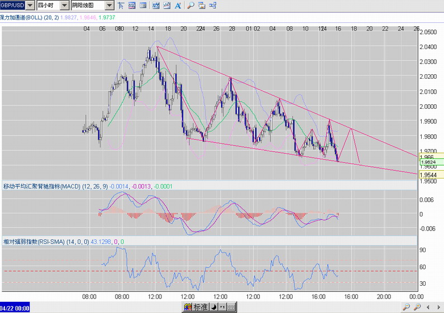Viewport: 444px width, 313px height.
Task: Click the icon left of 标准 button
Action: coord(187,307)
